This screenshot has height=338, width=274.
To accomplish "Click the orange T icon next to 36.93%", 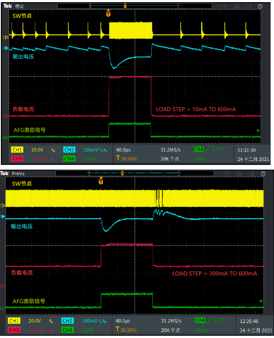I will [x=118, y=329].
